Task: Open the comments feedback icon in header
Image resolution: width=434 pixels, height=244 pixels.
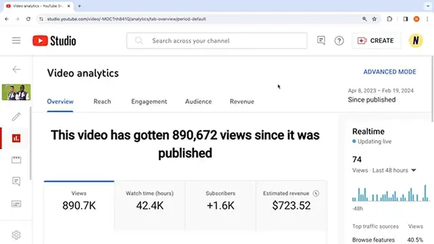Action: click(x=321, y=41)
